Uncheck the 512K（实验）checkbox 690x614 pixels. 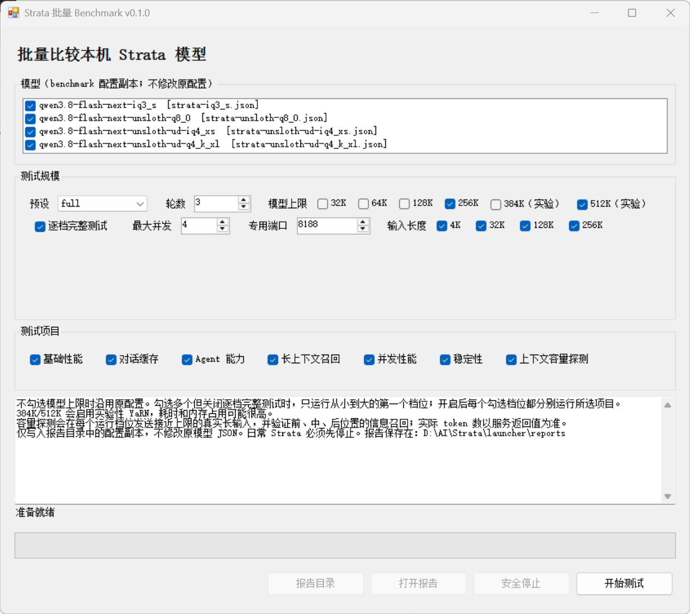click(x=582, y=204)
